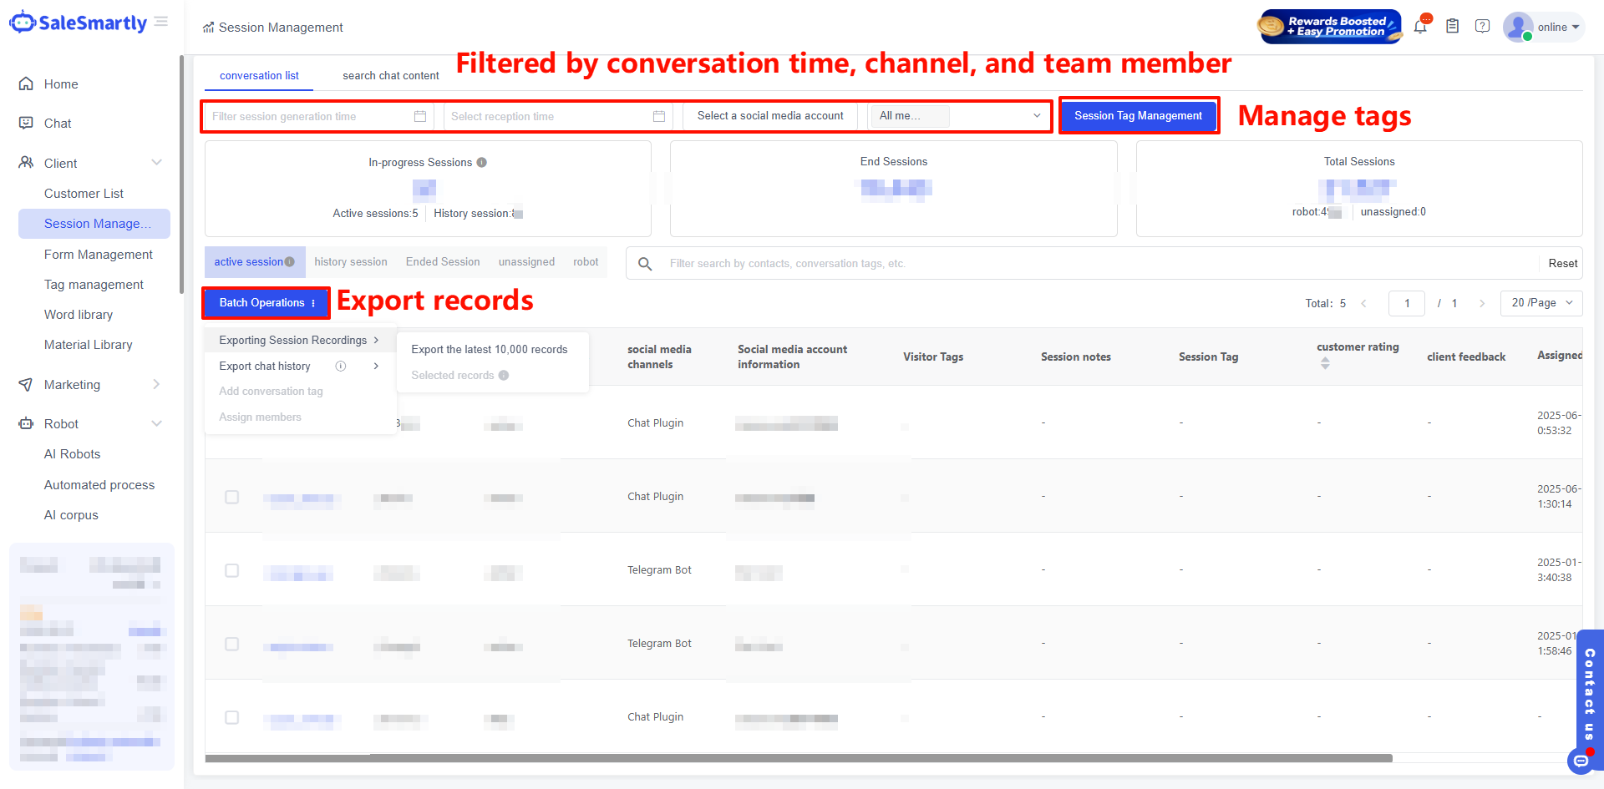Open the Home page from the sidebar
The height and width of the screenshot is (789, 1604).
tap(59, 83)
